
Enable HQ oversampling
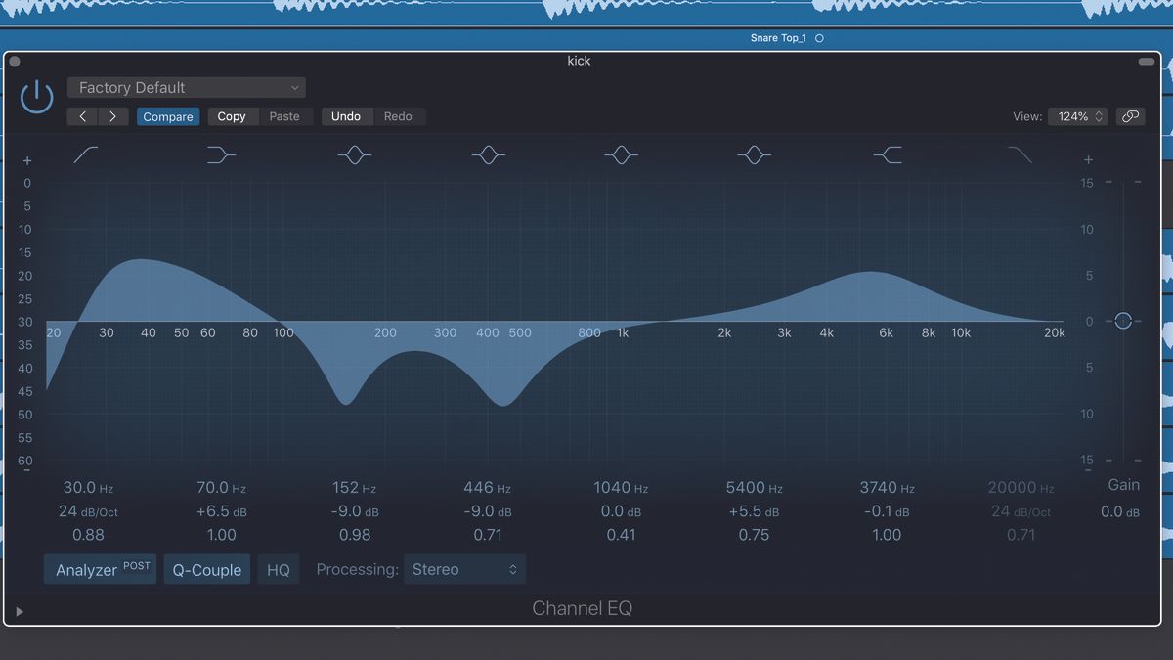point(278,569)
